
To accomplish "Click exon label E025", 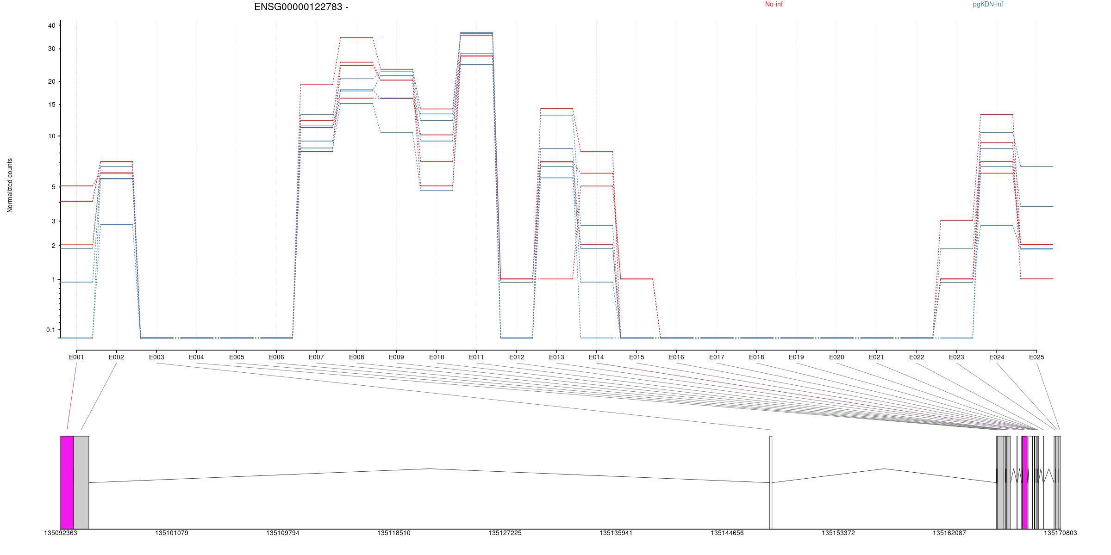I will (1036, 357).
